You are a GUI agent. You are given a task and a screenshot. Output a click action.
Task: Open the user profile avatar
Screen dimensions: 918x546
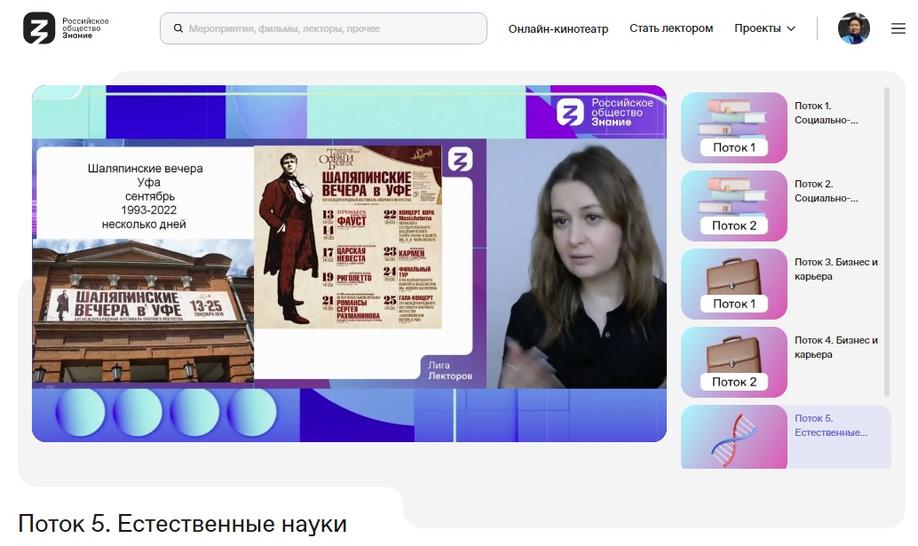853,28
